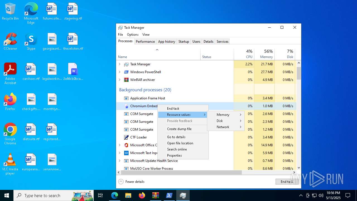This screenshot has height=201, width=357.
Task: Sort processes by Memory column
Action: pos(264,54)
